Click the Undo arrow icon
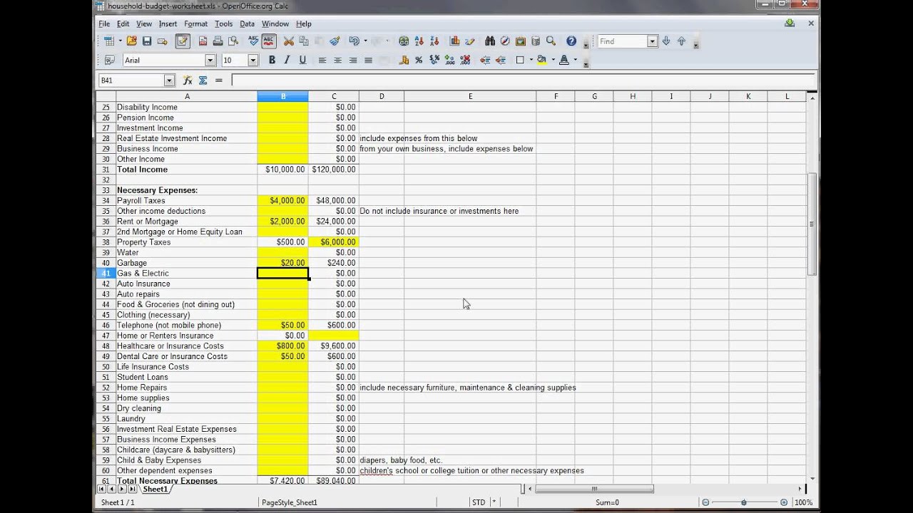 point(354,41)
